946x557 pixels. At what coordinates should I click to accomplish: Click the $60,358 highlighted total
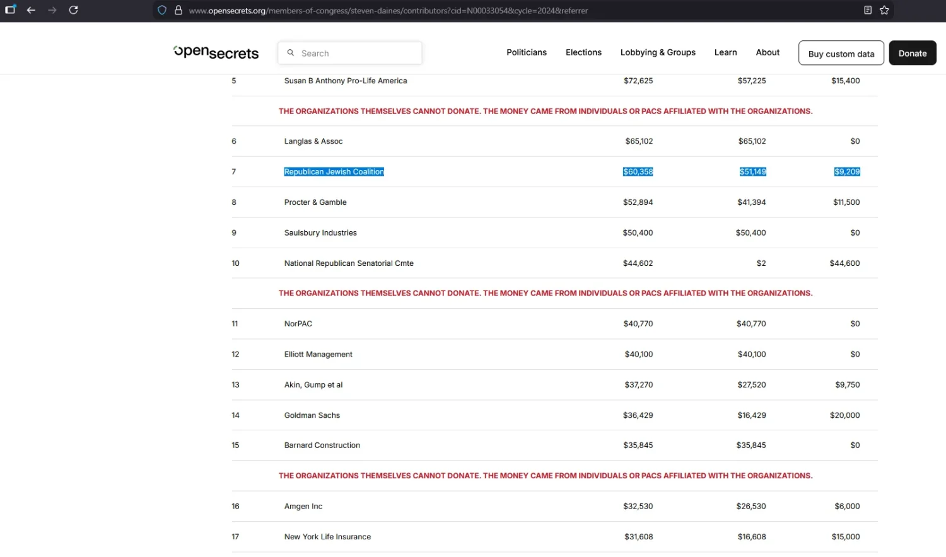click(638, 171)
